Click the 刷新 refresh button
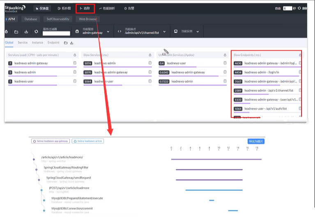This screenshot has width=315, height=219. pyautogui.click(x=304, y=9)
